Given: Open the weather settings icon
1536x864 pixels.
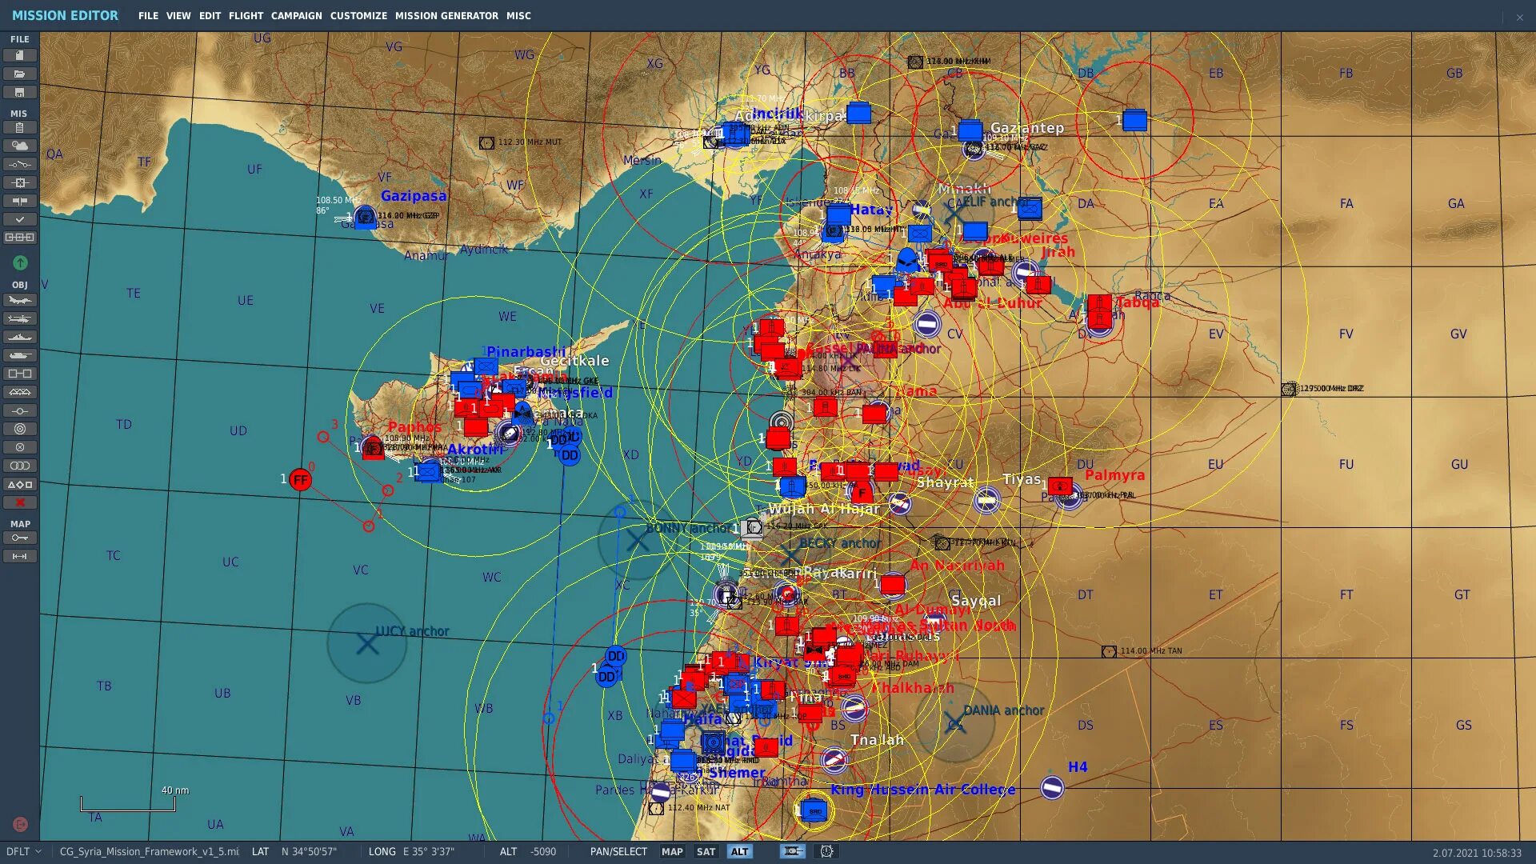Looking at the screenshot, I should click(x=20, y=146).
